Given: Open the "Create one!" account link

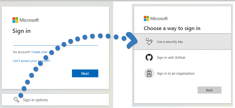Looking at the screenshot, I should pos(39,52).
